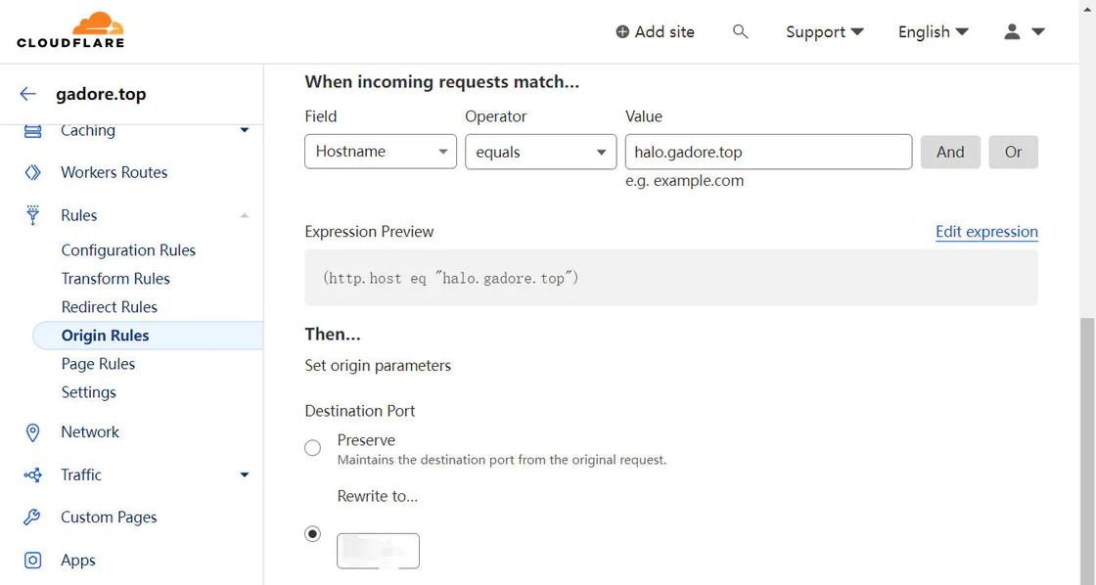Click the Custom Pages wrench icon
Image resolution: width=1096 pixels, height=585 pixels.
tap(33, 517)
